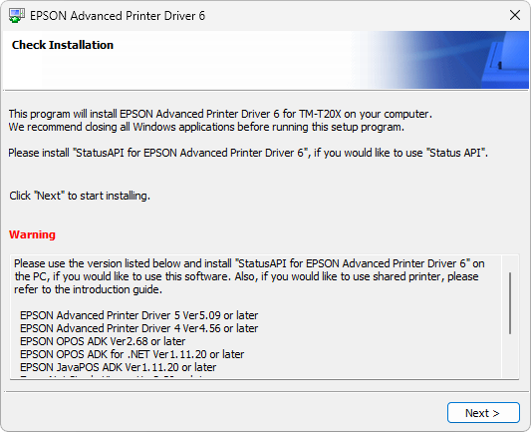This screenshot has height=432, width=531.
Task: Click the scrollbar track below the thumb
Action: 510,356
